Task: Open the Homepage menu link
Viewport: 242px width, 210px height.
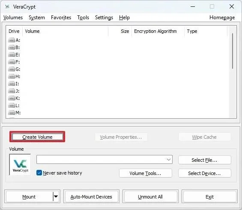Action: (x=222, y=17)
